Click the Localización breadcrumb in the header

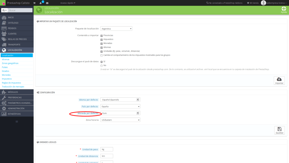click(51, 8)
